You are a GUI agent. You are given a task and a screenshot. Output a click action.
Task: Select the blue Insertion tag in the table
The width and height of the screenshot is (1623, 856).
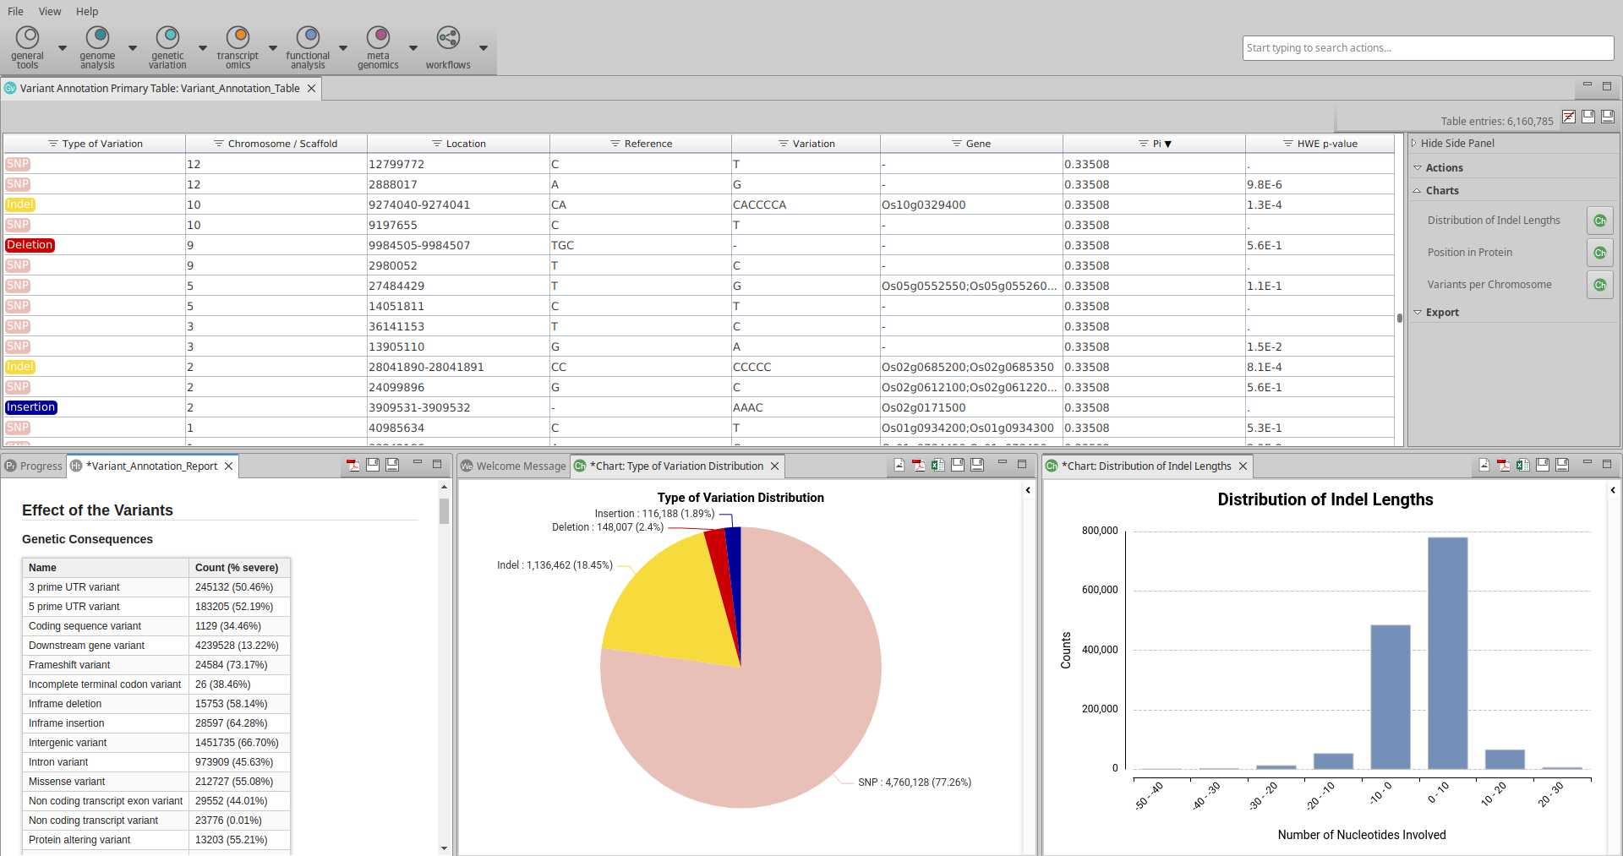click(30, 407)
